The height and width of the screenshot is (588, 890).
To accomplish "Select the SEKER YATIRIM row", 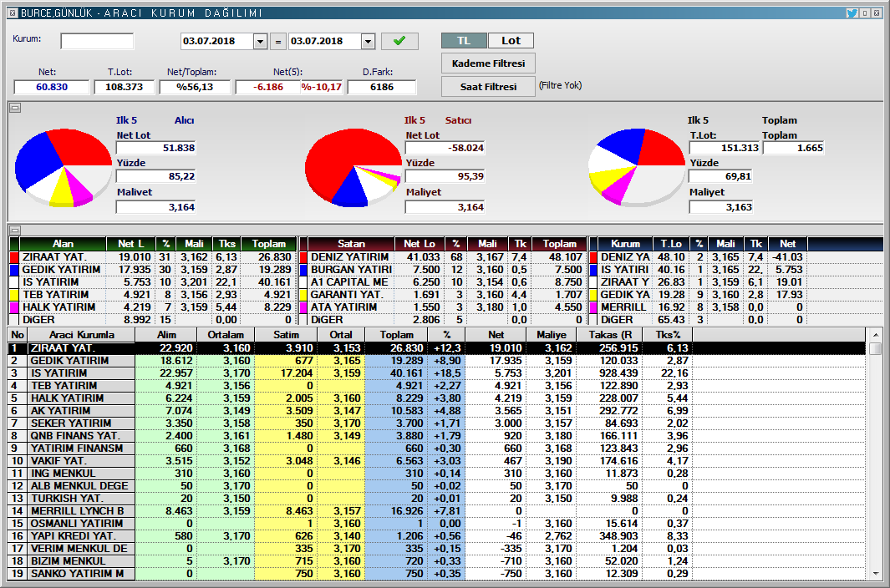I will [x=436, y=423].
